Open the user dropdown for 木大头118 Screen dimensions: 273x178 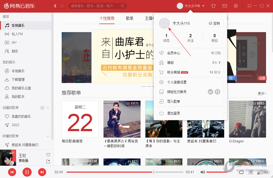coord(190,6)
